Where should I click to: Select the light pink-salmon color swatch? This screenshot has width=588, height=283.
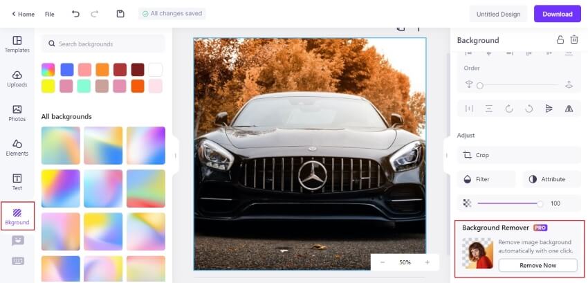point(85,70)
